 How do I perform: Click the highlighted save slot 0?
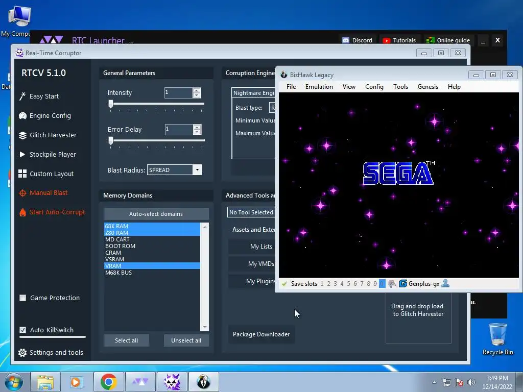point(382,284)
